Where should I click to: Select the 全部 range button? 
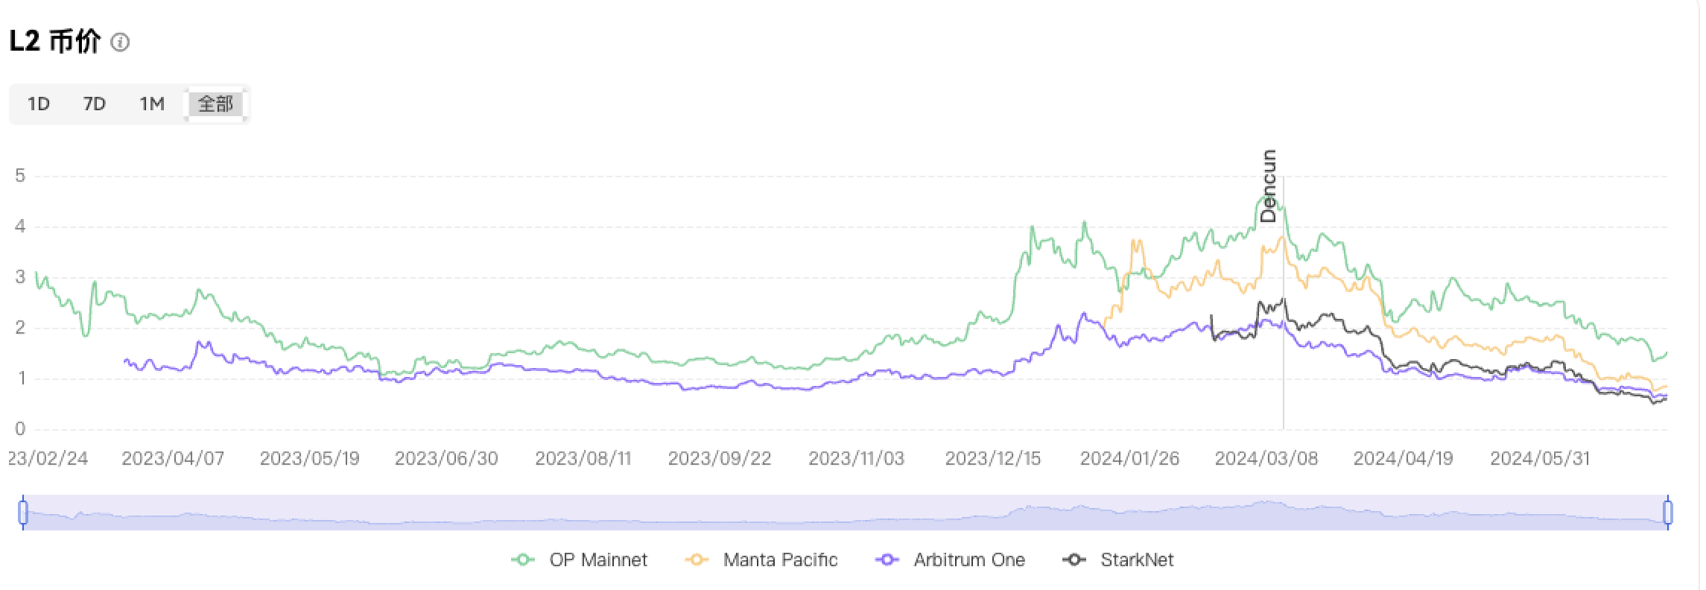point(215,104)
